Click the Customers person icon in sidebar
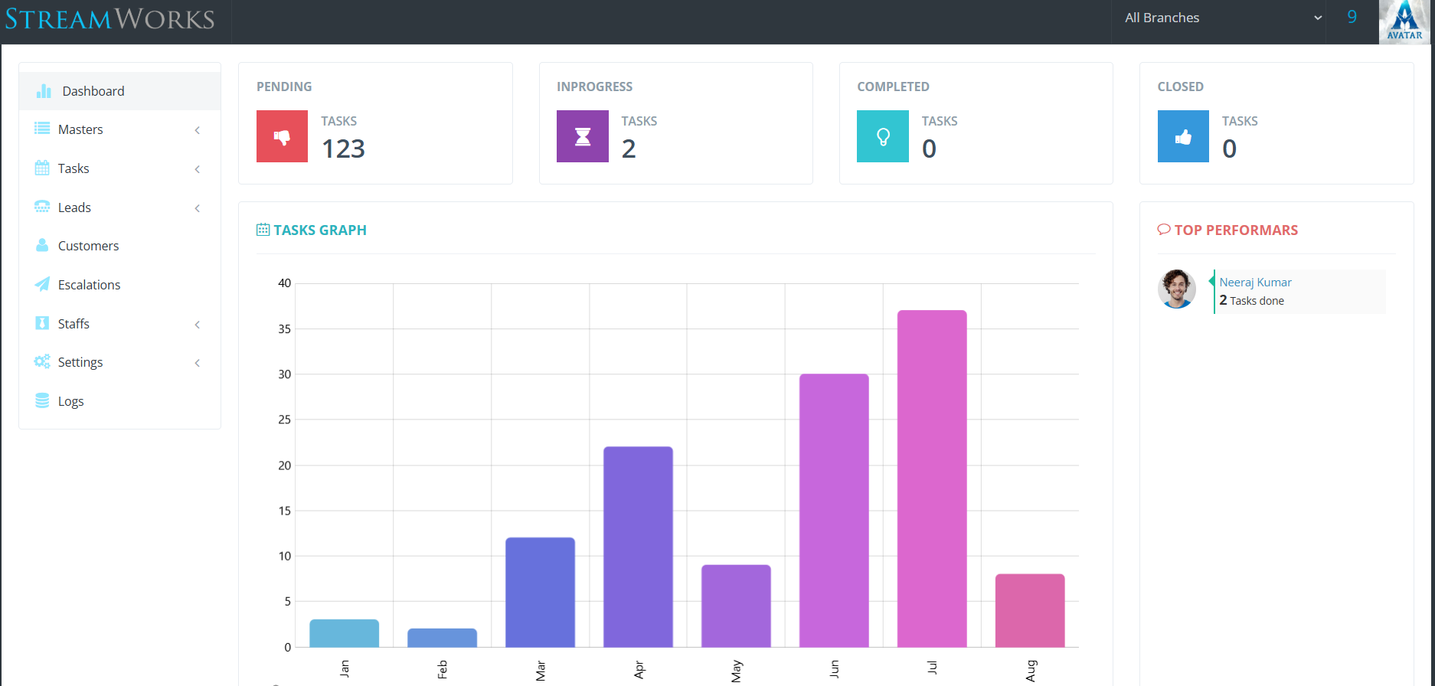The width and height of the screenshot is (1435, 686). [42, 246]
